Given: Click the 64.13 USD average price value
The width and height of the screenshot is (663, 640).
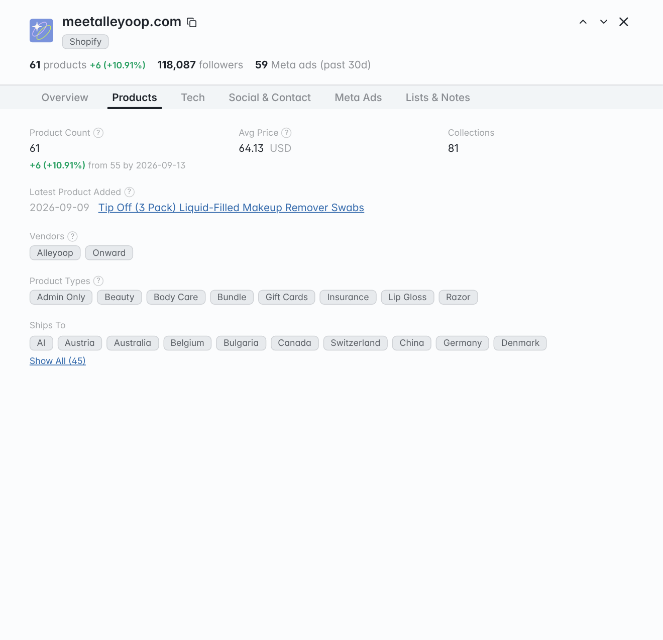Looking at the screenshot, I should point(265,148).
